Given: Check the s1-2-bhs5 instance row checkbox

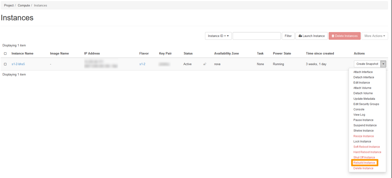Looking at the screenshot, I should (5, 64).
